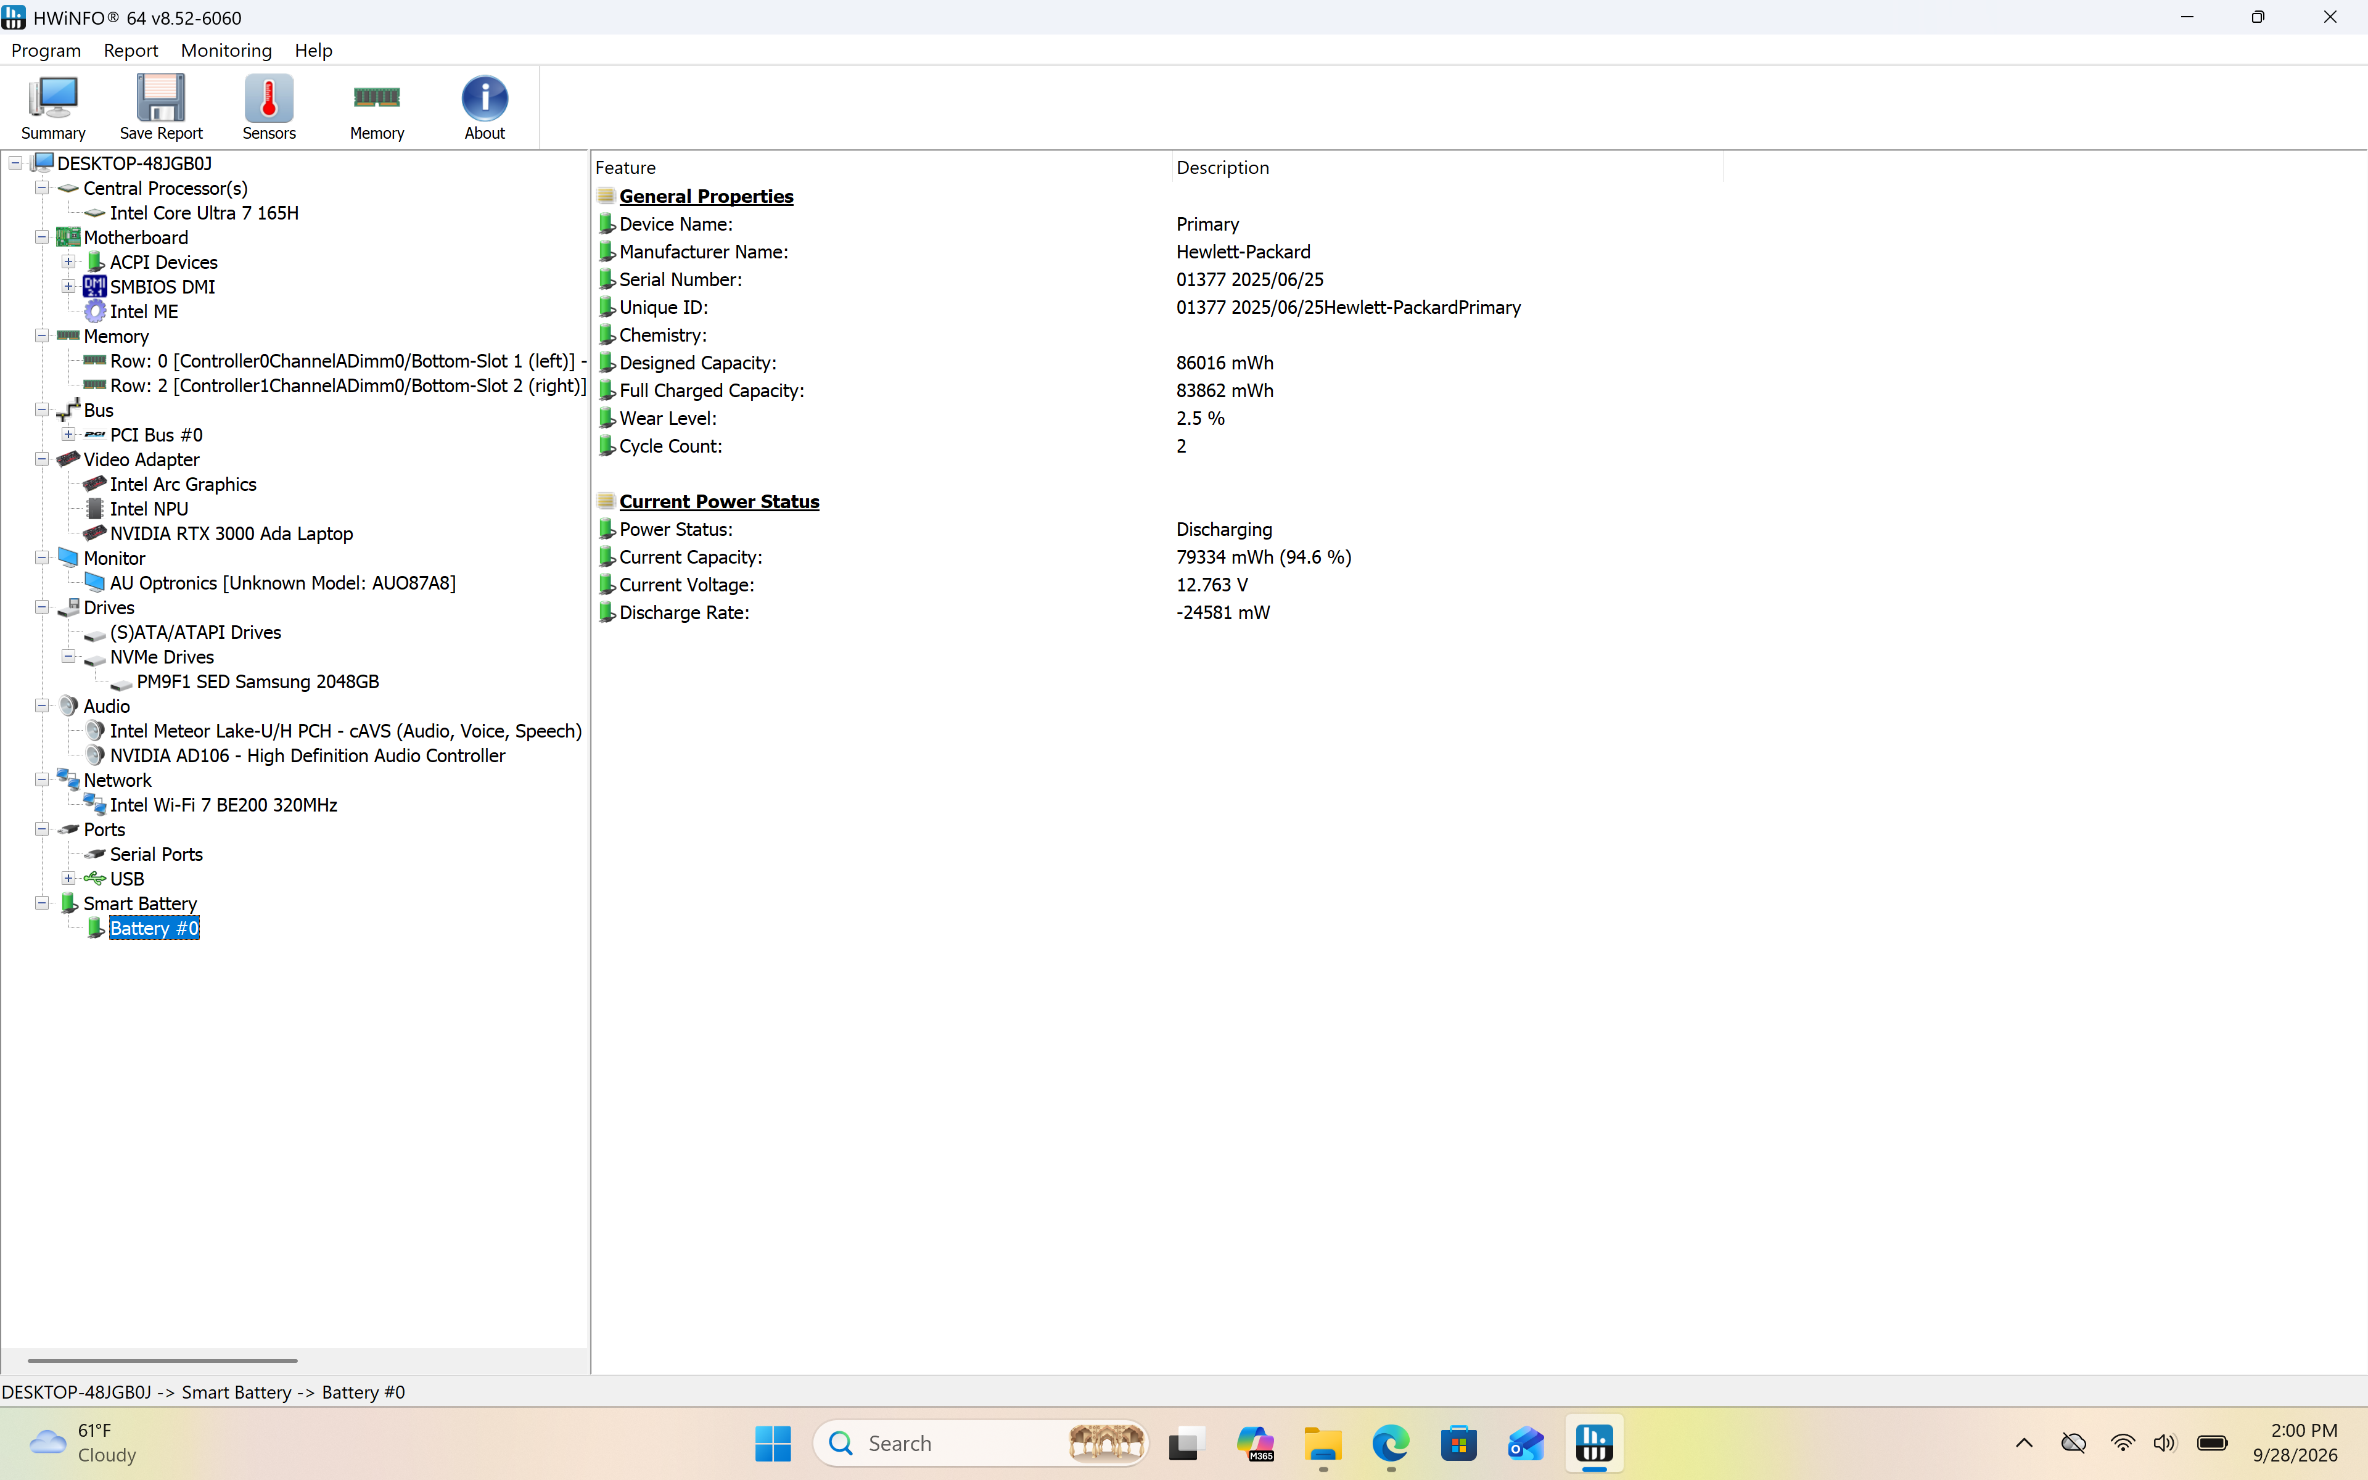
Task: Select Intel Core Ultra 7 165H
Action: tap(203, 212)
